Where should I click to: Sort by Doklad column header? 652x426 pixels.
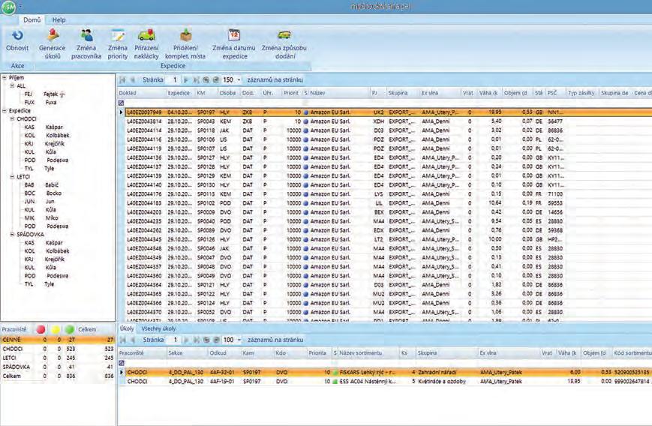pos(141,93)
